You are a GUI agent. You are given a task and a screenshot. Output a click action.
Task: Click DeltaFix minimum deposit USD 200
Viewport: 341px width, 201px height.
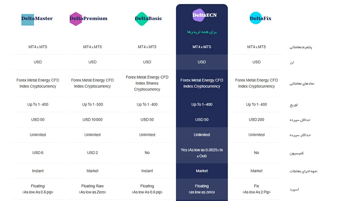click(257, 120)
